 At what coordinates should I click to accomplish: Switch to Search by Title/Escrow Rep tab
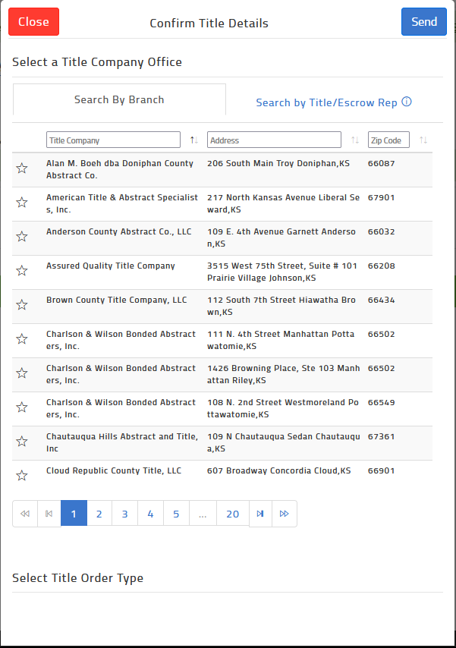326,102
